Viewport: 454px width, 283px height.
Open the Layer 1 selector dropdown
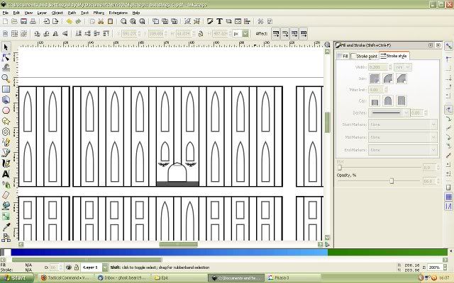tap(105, 267)
